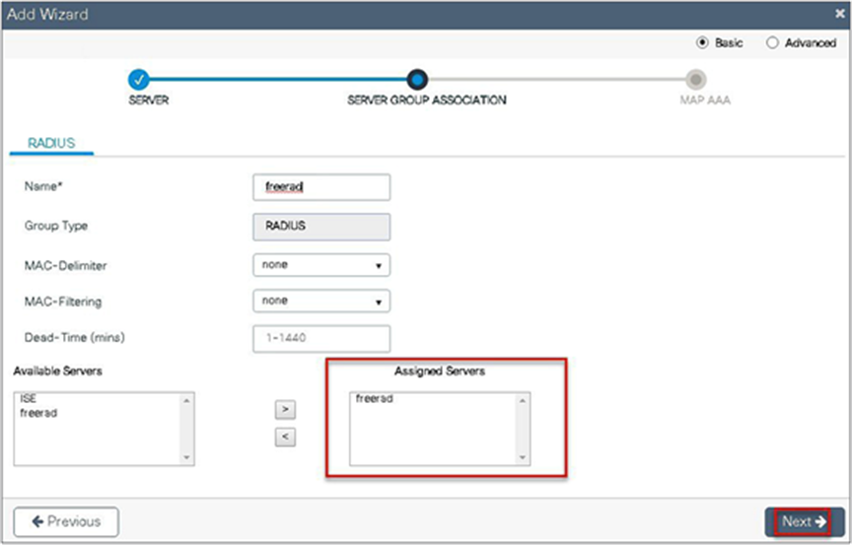Go back with the Previous button

click(66, 521)
